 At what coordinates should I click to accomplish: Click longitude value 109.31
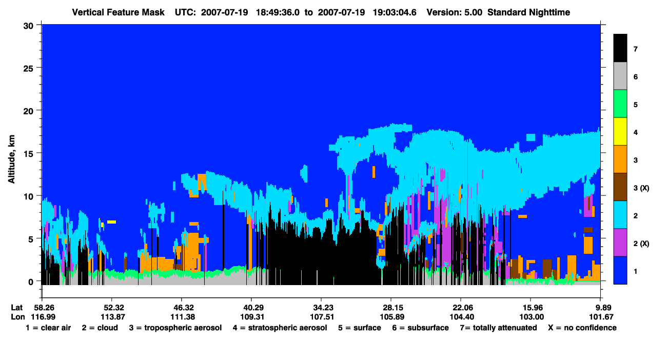click(251, 317)
